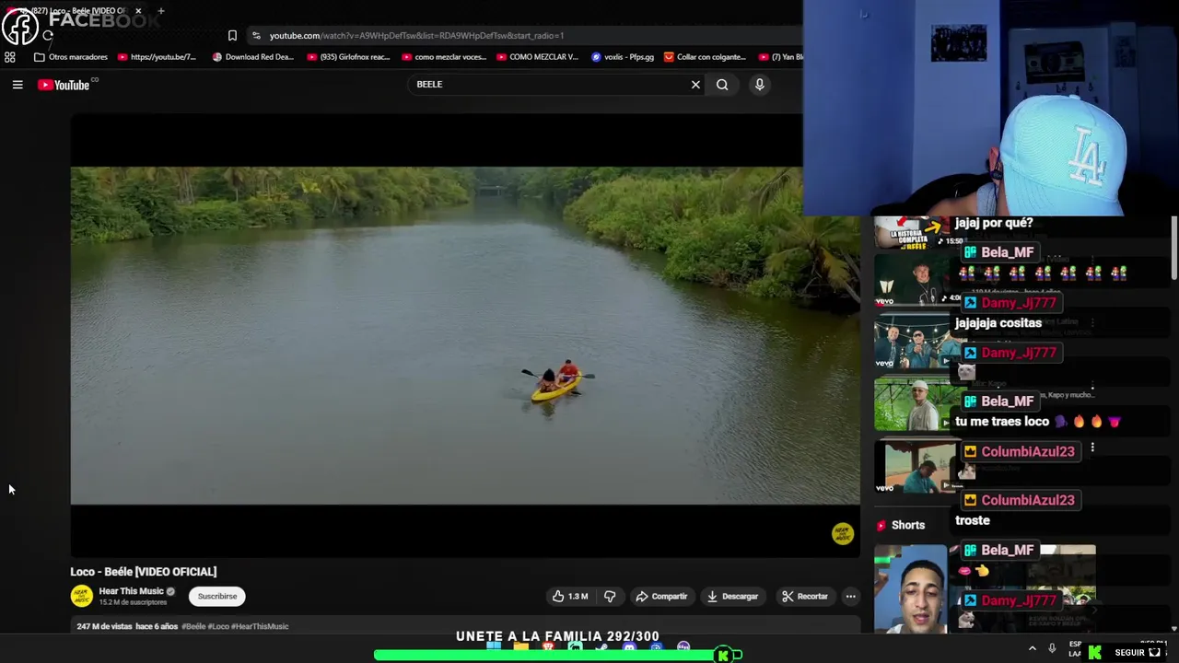
Task: Click the Shorts section heading
Action: [x=901, y=525]
